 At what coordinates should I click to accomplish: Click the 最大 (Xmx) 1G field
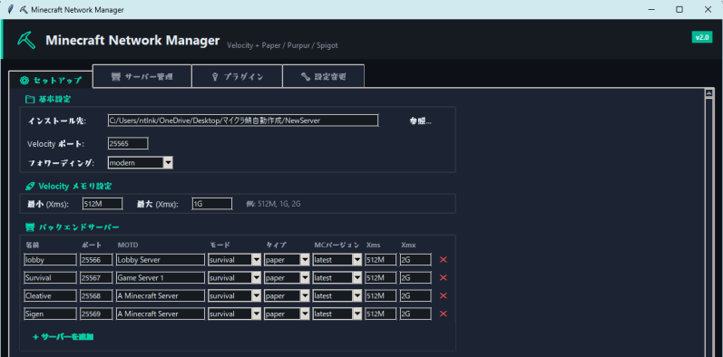212,204
